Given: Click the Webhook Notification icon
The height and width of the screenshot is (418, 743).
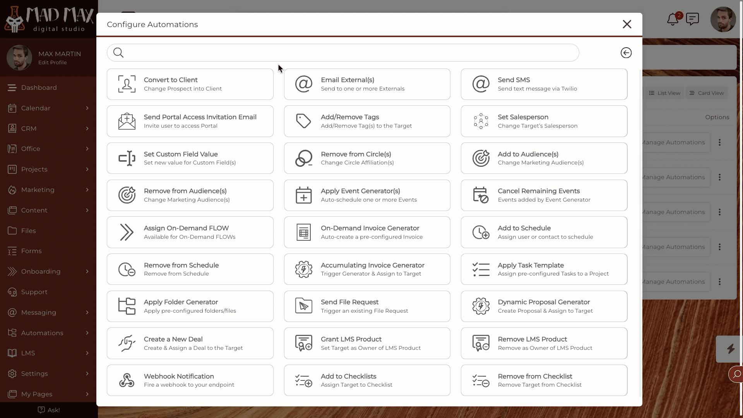Looking at the screenshot, I should pos(127,380).
